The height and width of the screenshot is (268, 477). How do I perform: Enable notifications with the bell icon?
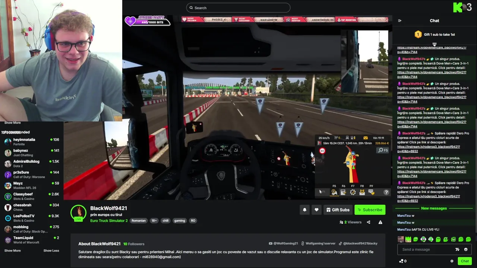(304, 210)
